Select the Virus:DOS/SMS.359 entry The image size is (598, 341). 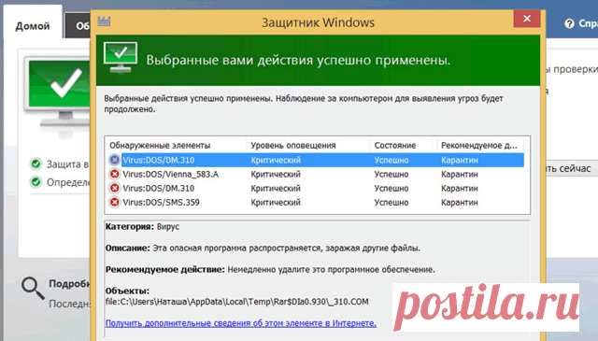tap(317, 202)
